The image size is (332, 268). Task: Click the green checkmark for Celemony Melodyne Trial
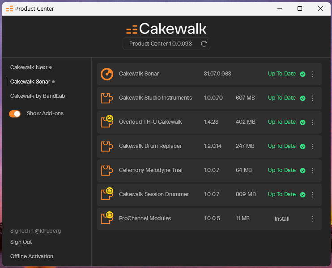pos(303,170)
